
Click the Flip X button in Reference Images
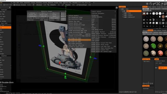pyautogui.click(x=44, y=13)
